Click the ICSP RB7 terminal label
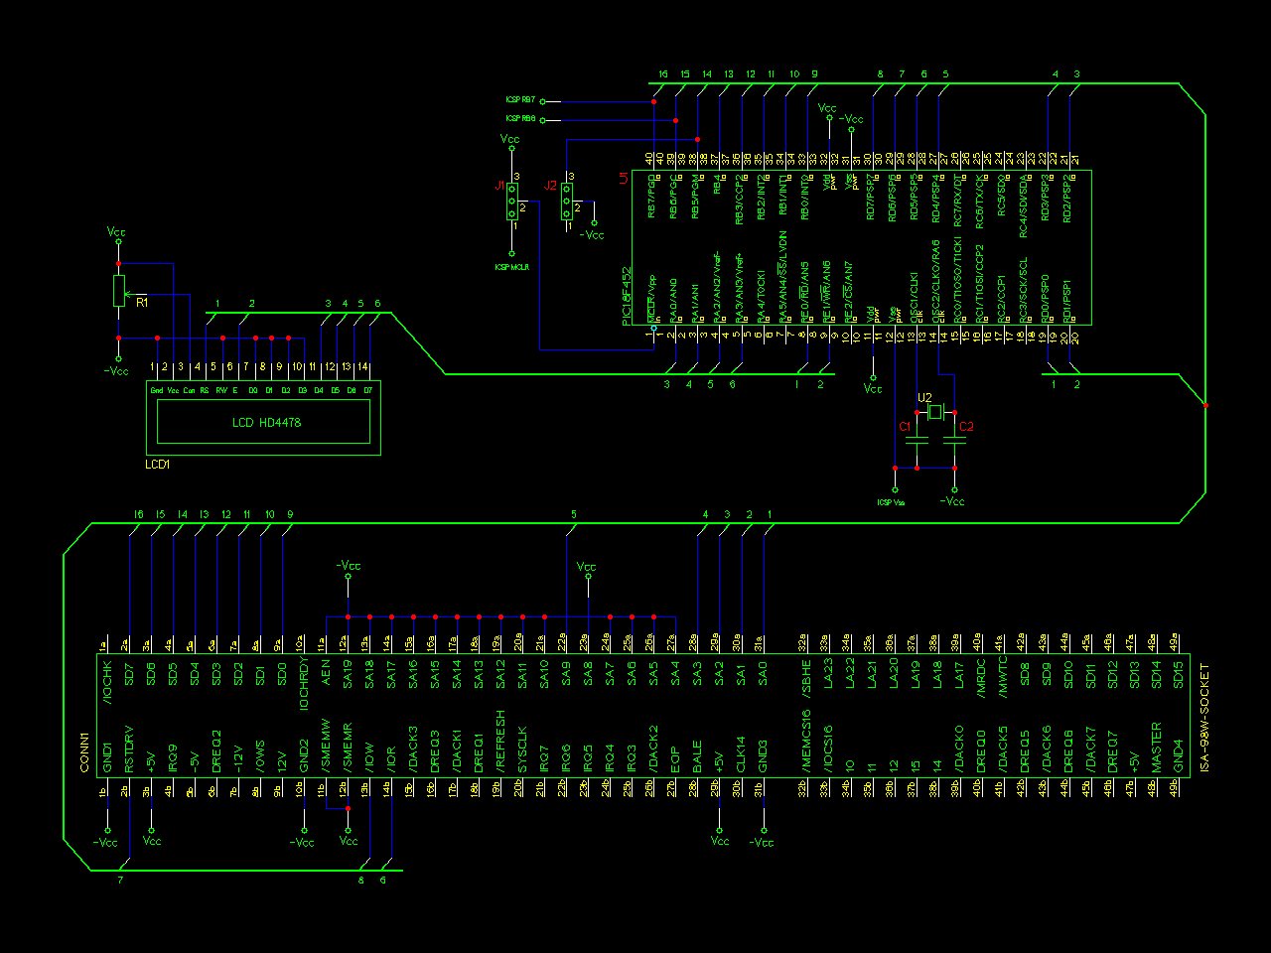This screenshot has height=953, width=1271. click(520, 100)
